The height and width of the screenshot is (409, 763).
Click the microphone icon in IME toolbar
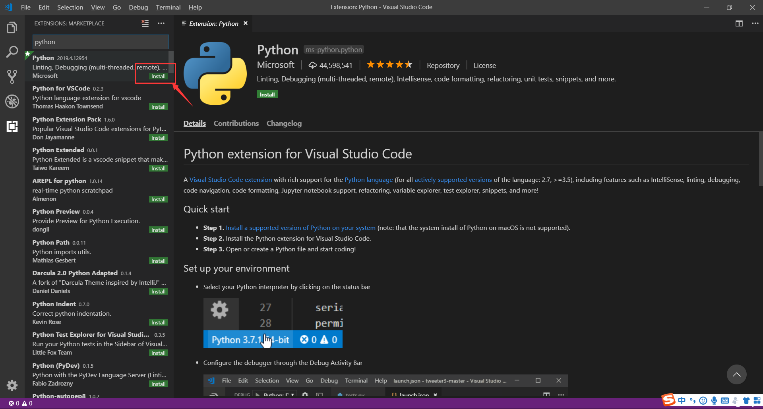click(x=714, y=400)
